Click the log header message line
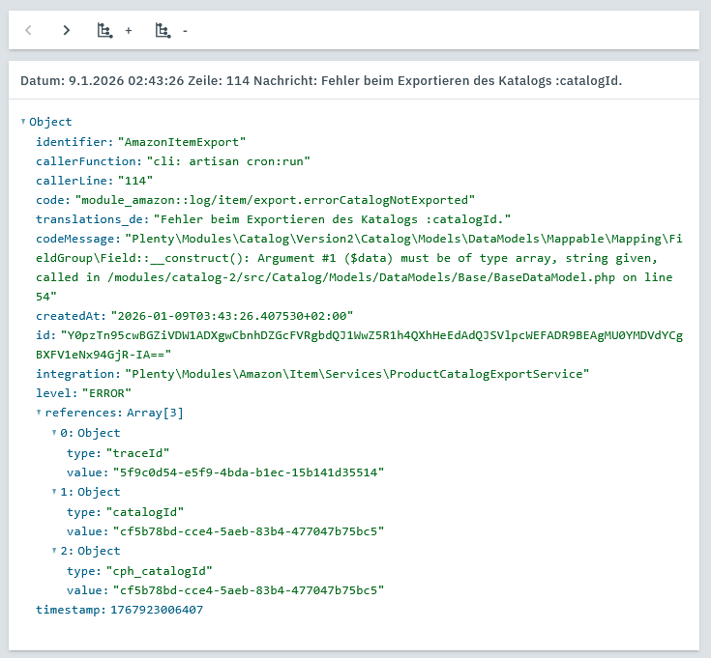Image resolution: width=711 pixels, height=658 pixels. [x=321, y=81]
